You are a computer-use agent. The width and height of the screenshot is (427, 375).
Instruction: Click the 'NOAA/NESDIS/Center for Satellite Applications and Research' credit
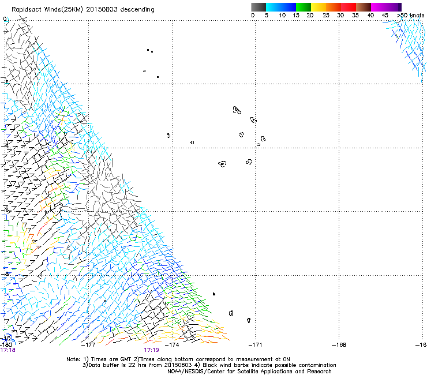point(249,372)
